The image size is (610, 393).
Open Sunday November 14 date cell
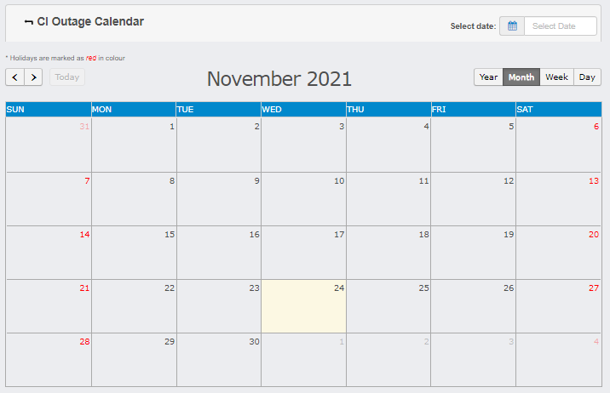(49, 253)
